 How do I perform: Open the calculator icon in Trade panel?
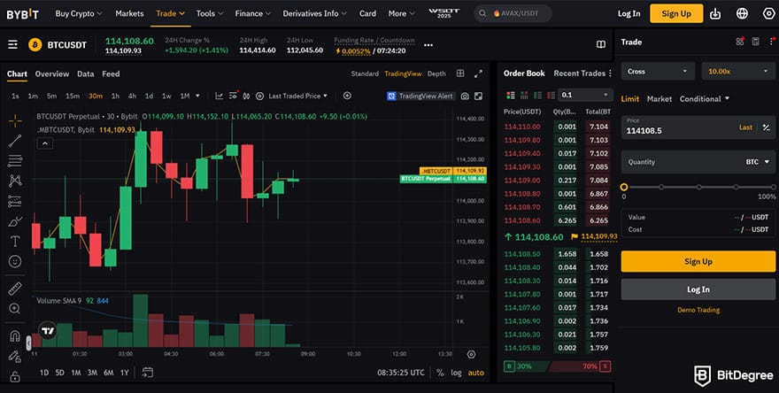756,42
